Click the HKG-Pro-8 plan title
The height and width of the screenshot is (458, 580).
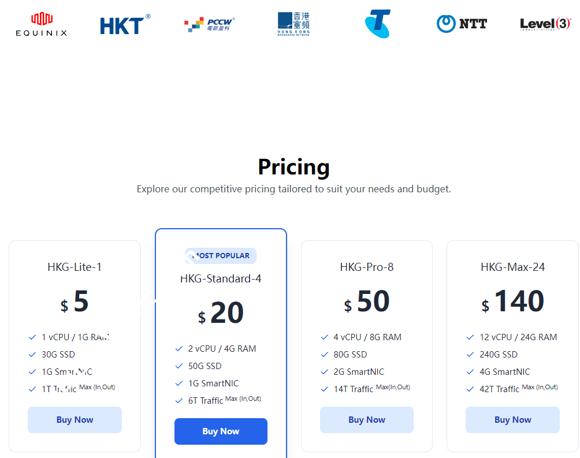(x=367, y=267)
